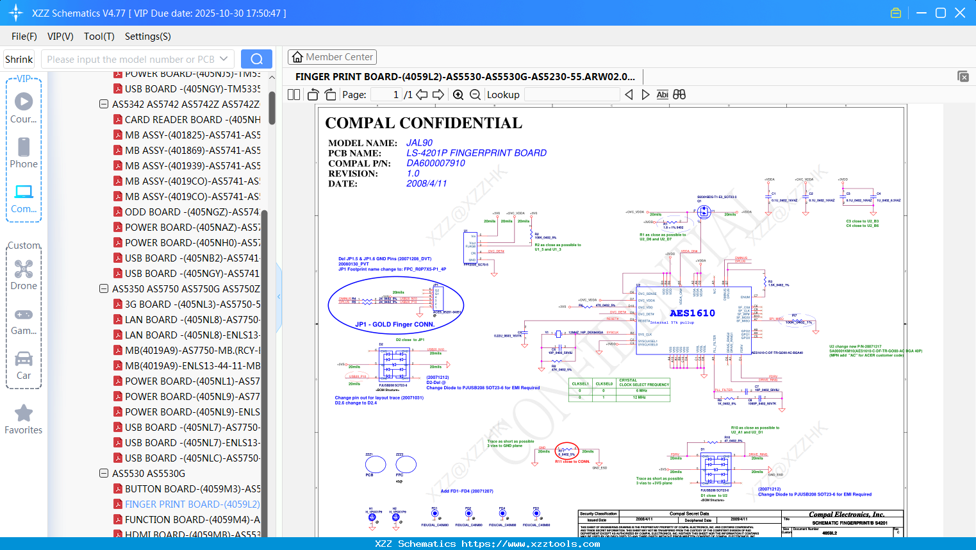
Task: Click the binoculars search icon
Action: (x=679, y=94)
